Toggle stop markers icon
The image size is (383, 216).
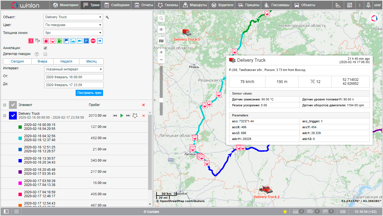(93, 41)
